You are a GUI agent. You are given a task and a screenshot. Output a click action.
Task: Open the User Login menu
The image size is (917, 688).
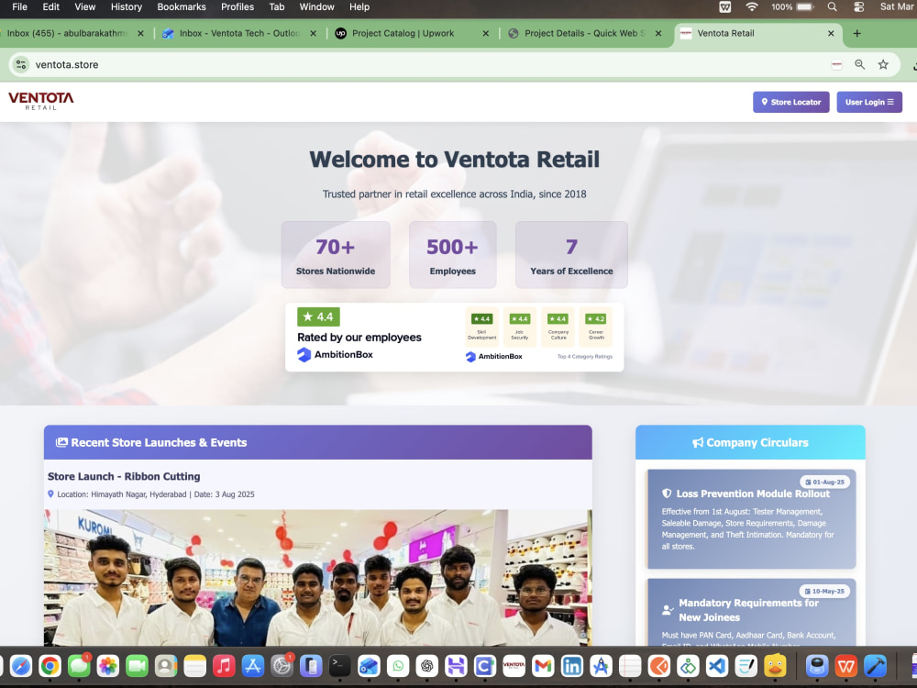[x=869, y=102]
